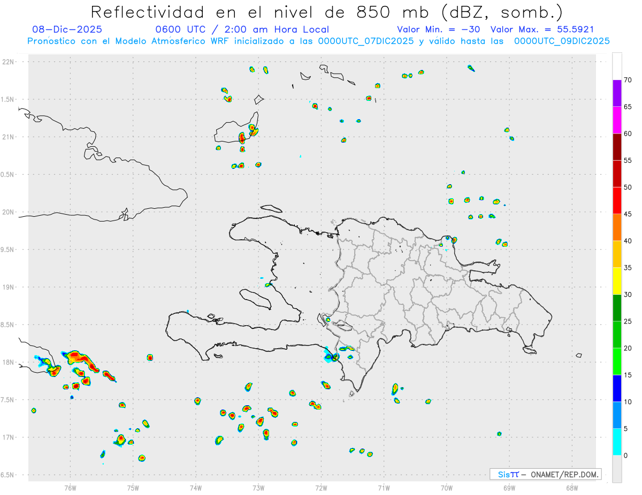Pick the cyan 0–5 dBZ colorbar segment
Viewport: 642px width, 495px height.
point(617,442)
